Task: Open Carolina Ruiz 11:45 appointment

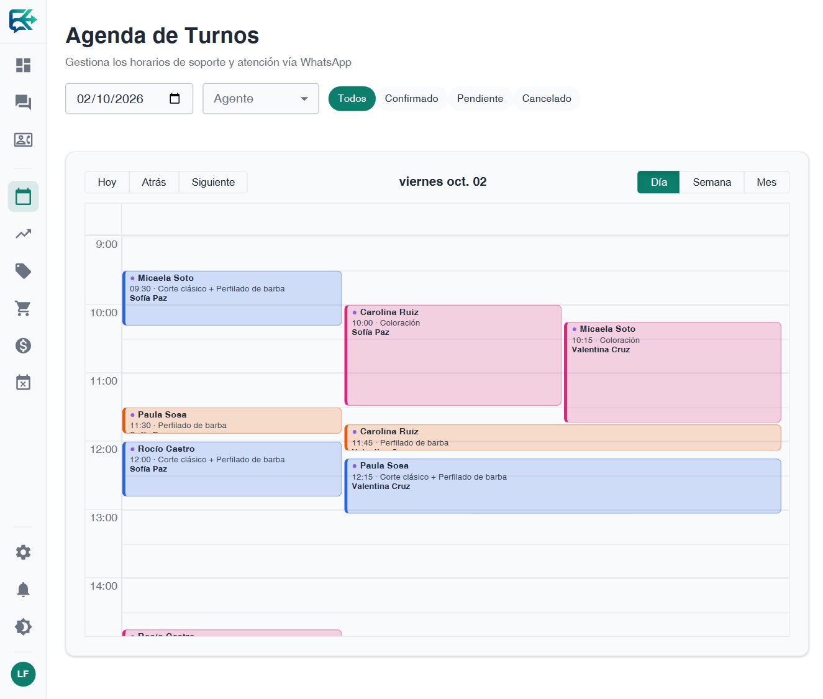Action: tap(563, 437)
